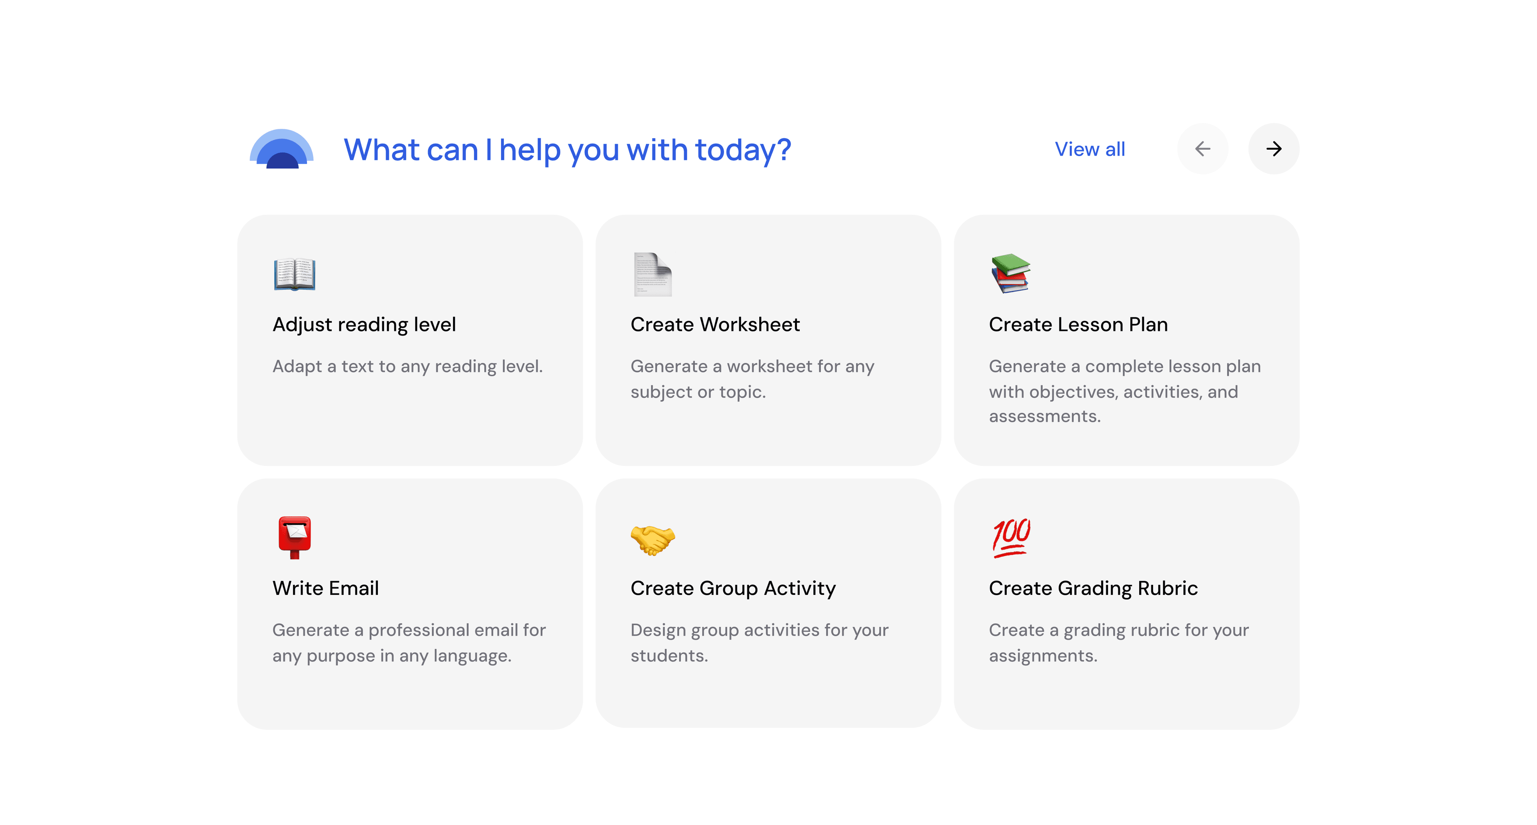1537x825 pixels.
Task: Click the red mailbox icon
Action: (x=294, y=538)
